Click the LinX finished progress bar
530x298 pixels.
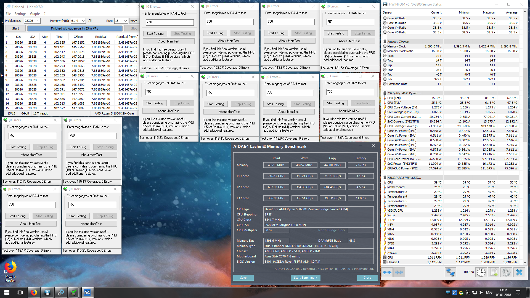(75, 28)
